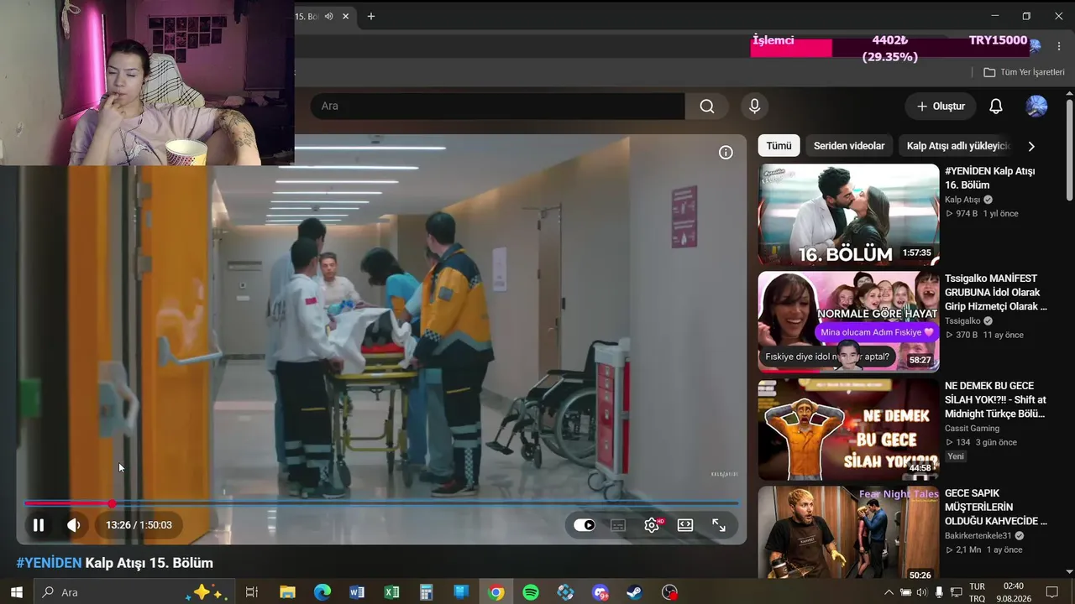Viewport: 1075px width, 604px height.
Task: Open the Fear Night Tales video thumbnail
Action: pyautogui.click(x=848, y=532)
